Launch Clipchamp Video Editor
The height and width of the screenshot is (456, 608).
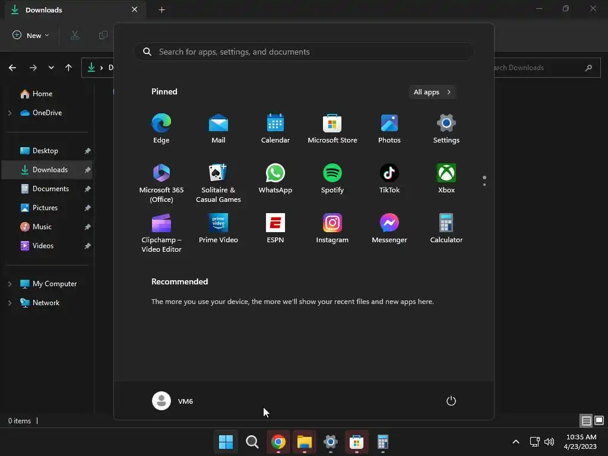click(x=161, y=233)
